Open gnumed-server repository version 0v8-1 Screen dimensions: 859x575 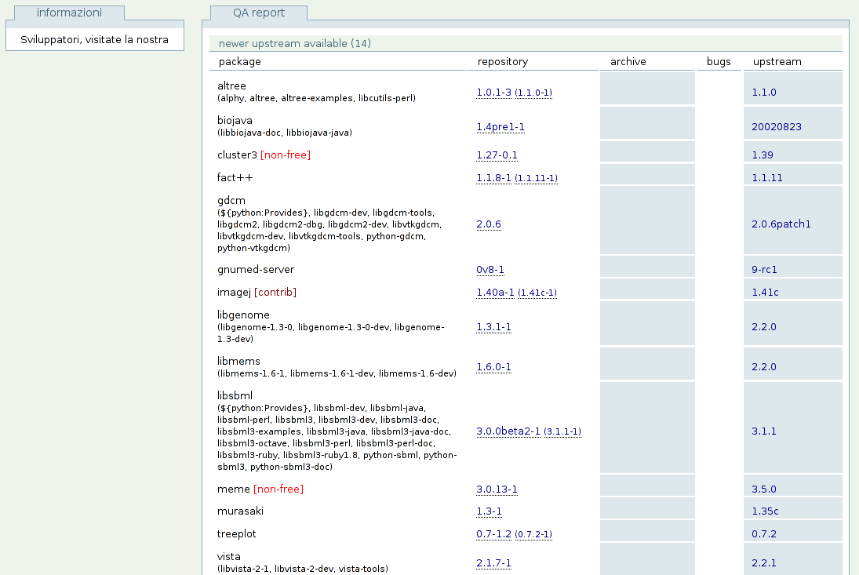pos(490,270)
